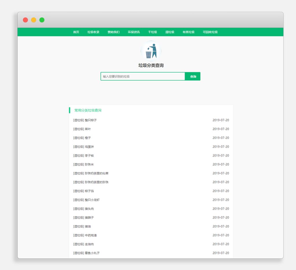Click the green maximize window button
This screenshot has width=296, height=270.
pyautogui.click(x=42, y=20)
